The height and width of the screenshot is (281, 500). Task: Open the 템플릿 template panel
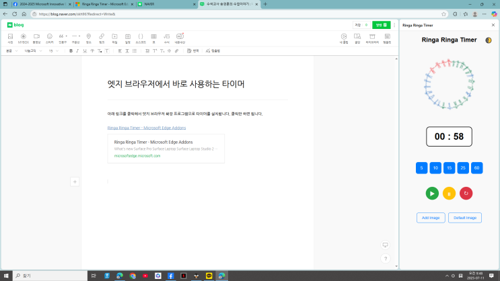(386, 38)
